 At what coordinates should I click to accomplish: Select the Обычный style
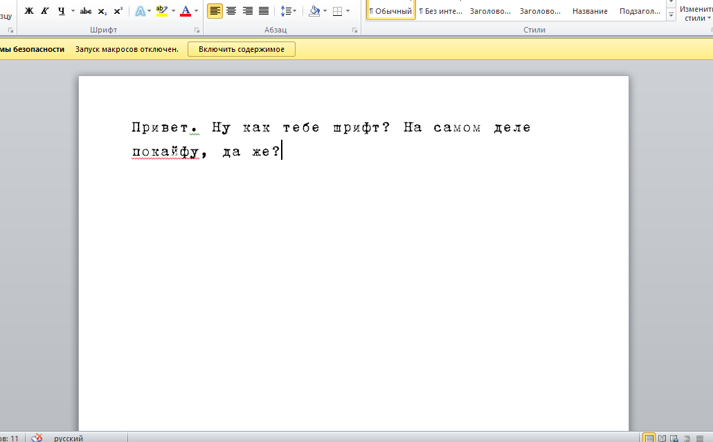[x=390, y=11]
